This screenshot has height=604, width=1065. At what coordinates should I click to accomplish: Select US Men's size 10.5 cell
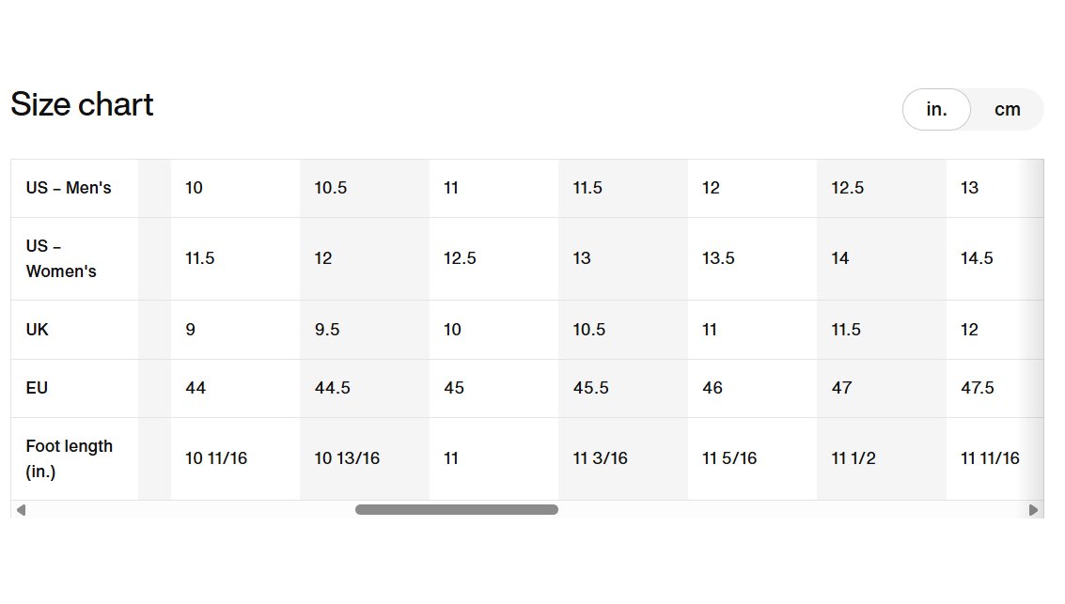tap(365, 188)
